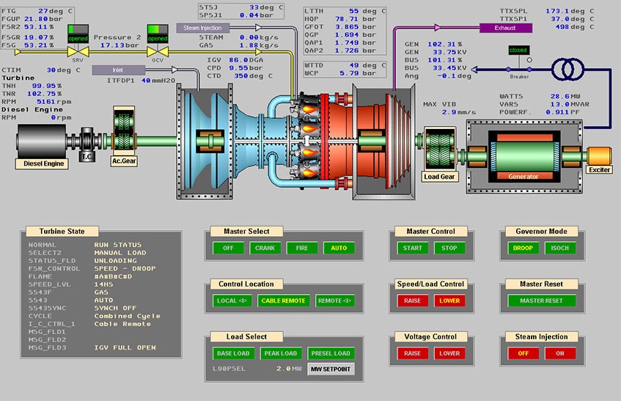The image size is (621, 401).
Task: Click the GAS 1.88 kg/s flow value
Action: (x=259, y=45)
